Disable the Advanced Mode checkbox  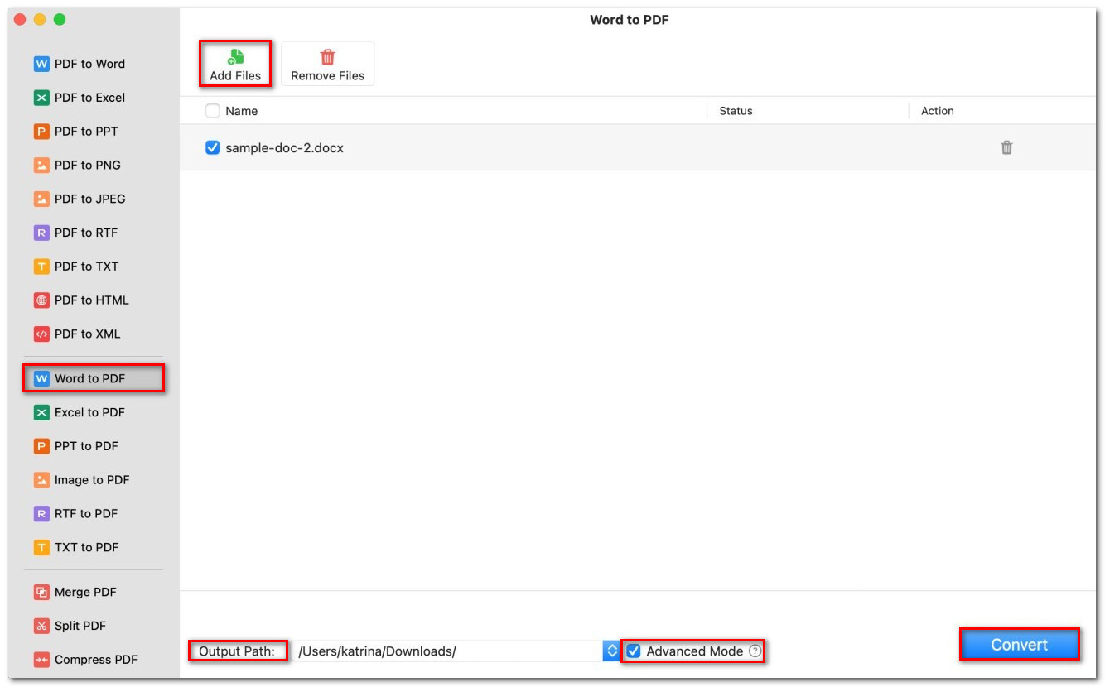click(634, 651)
